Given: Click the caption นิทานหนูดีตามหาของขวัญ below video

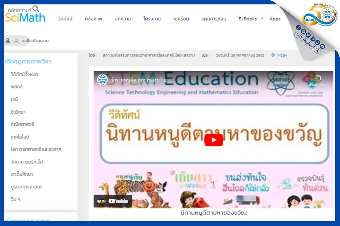Looking at the screenshot, I should coord(214,213).
